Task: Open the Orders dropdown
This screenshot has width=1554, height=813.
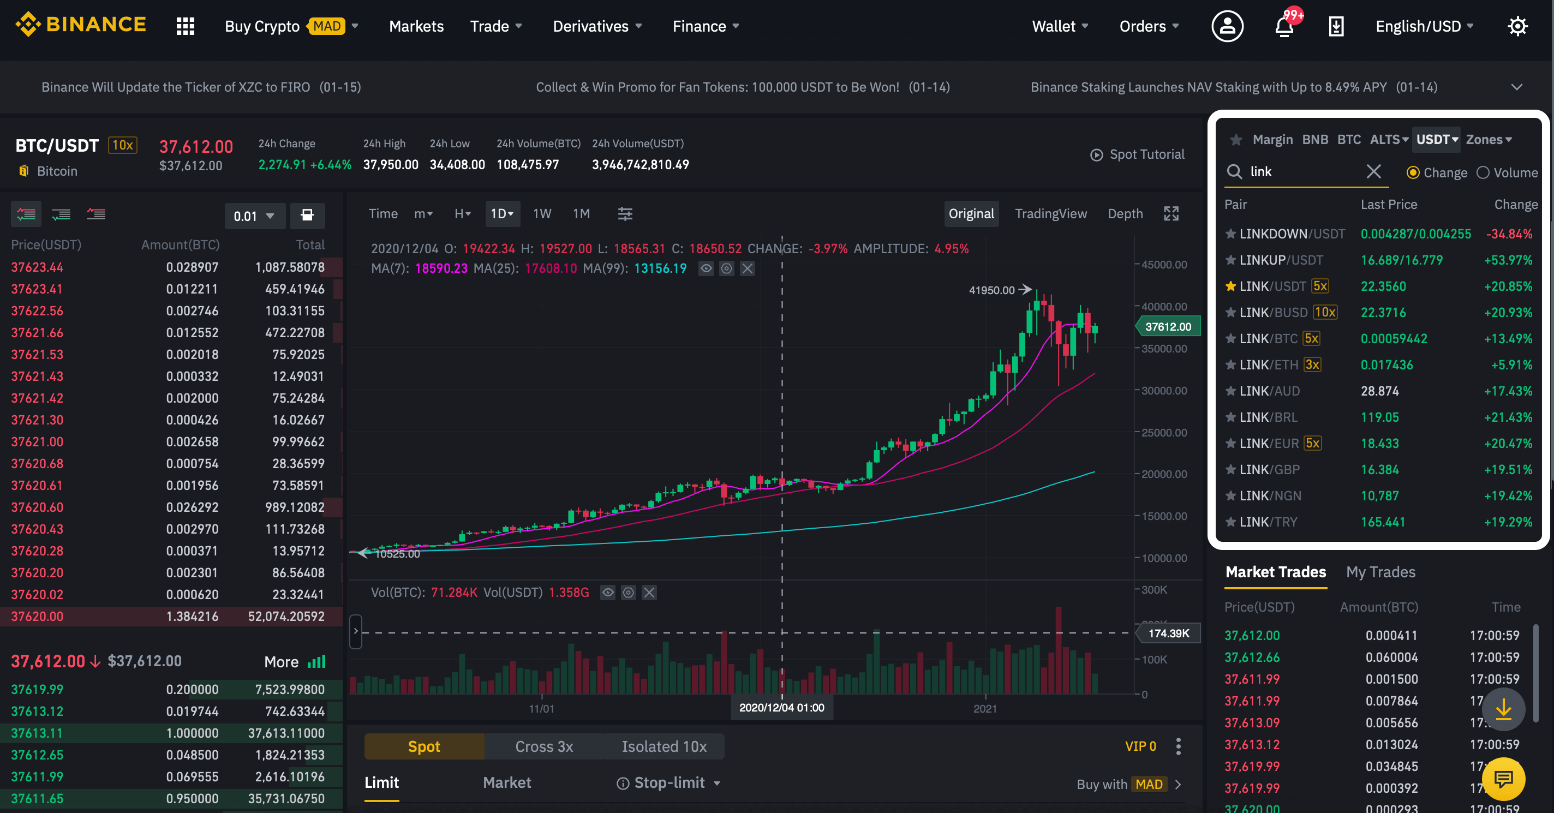Action: click(1149, 26)
